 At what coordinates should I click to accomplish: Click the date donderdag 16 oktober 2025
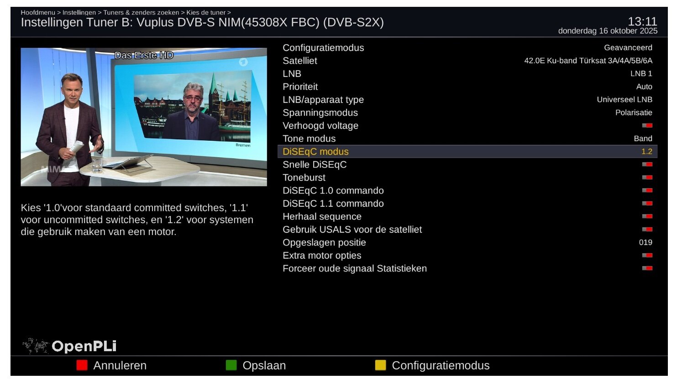click(608, 31)
